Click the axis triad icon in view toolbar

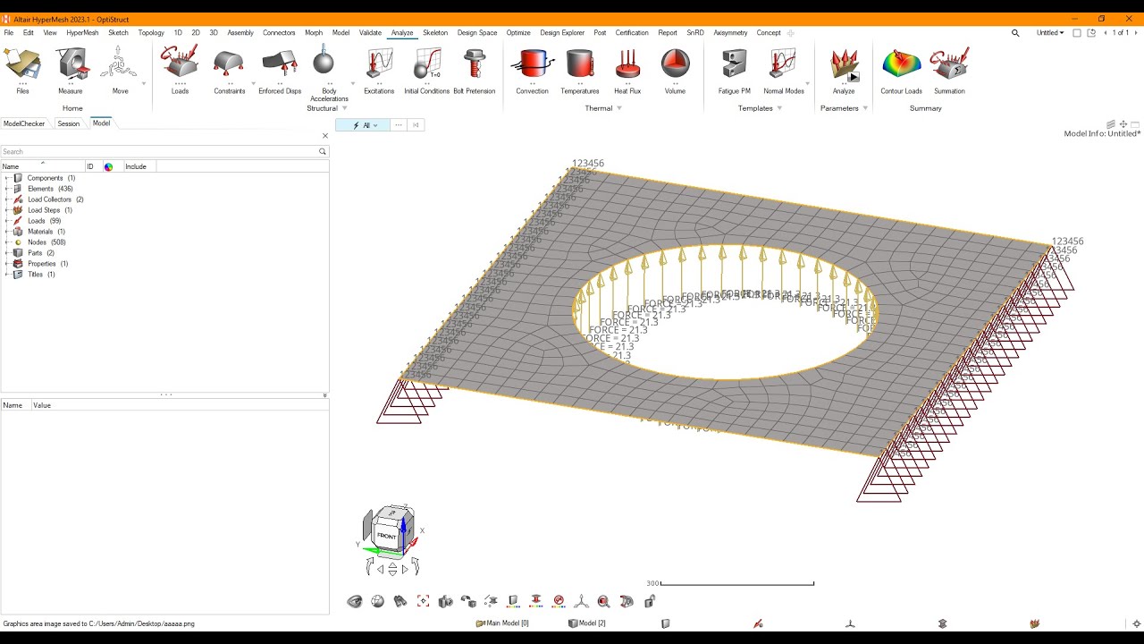coord(581,601)
